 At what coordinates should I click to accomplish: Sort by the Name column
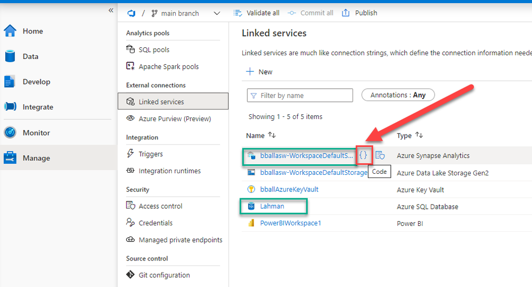click(x=260, y=136)
